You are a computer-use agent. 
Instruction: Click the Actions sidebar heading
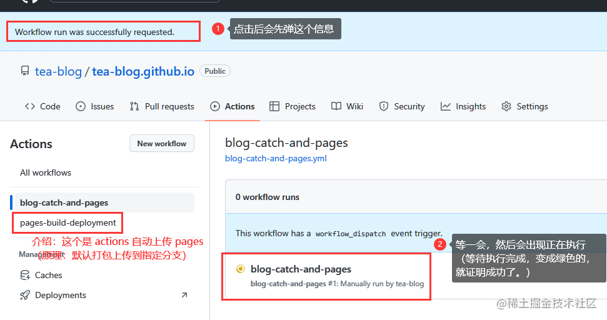(31, 144)
